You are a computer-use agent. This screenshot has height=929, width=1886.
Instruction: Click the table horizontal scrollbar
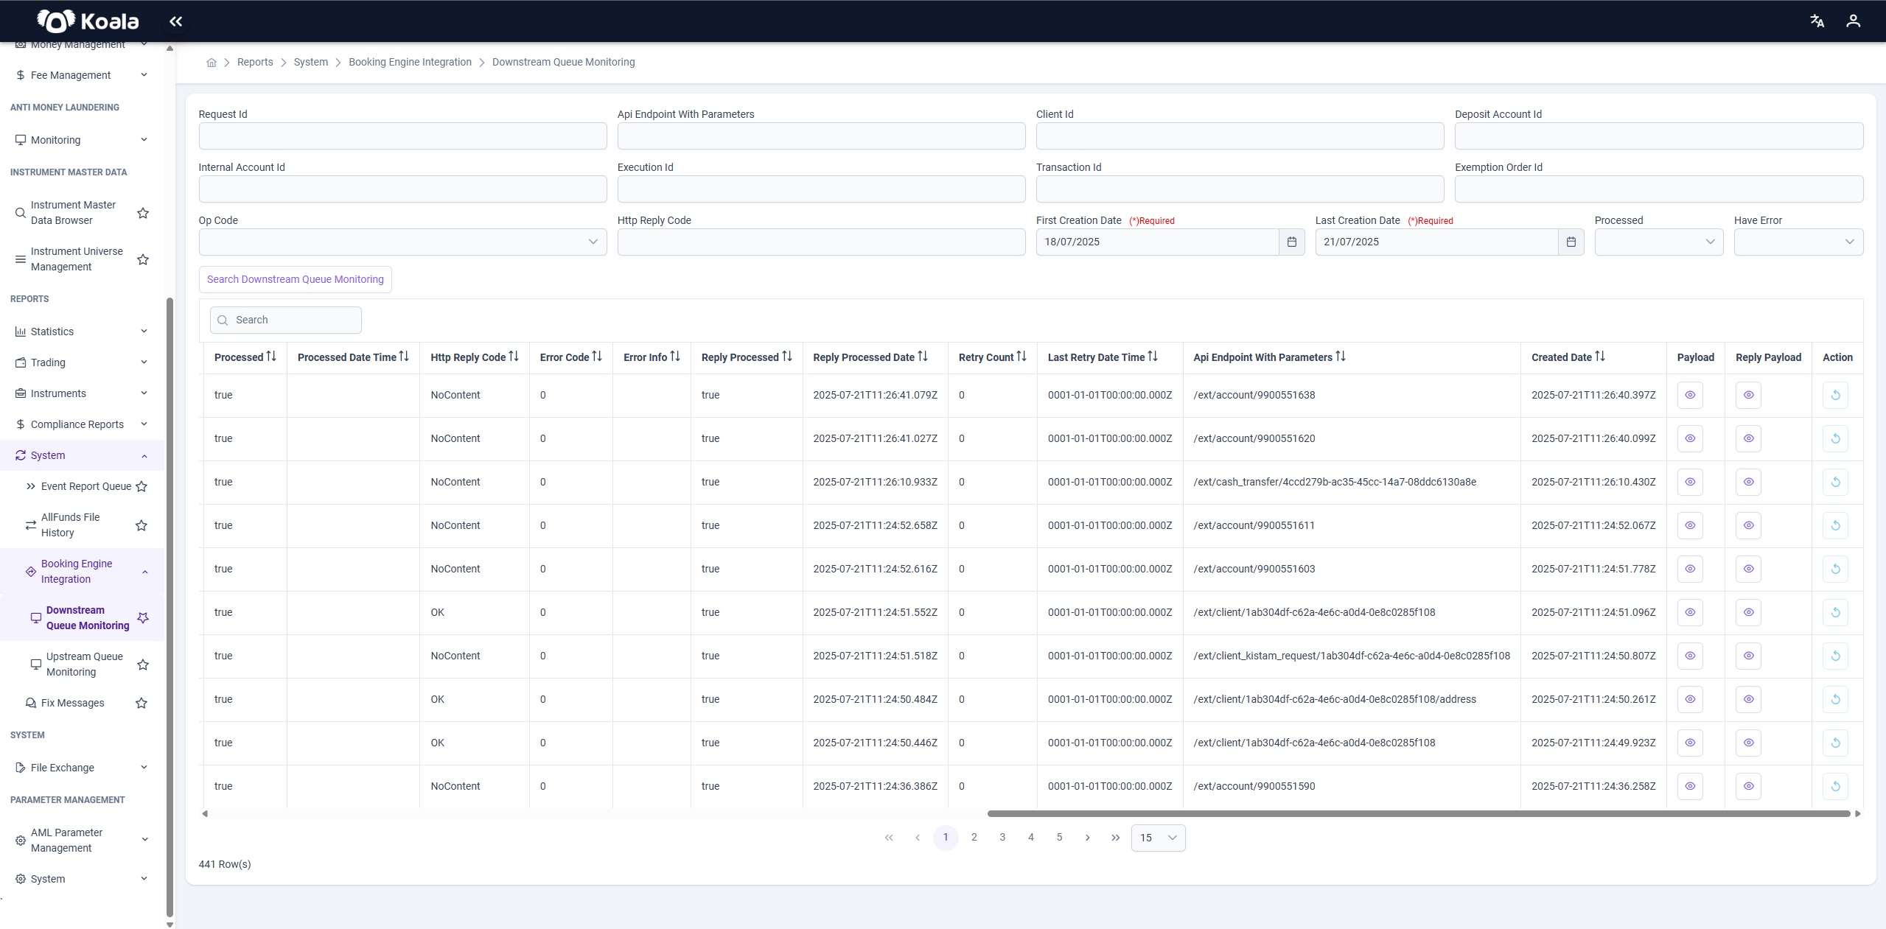(1419, 813)
